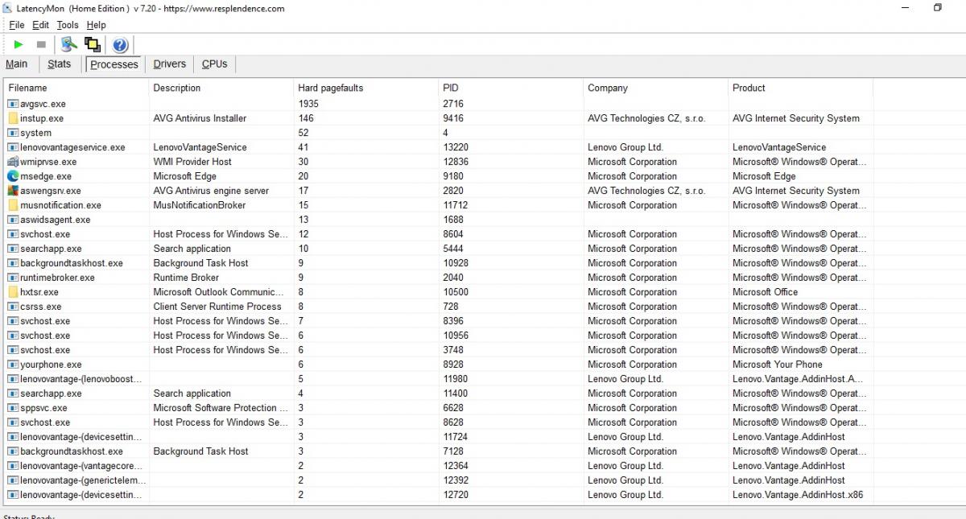Open the Tools menu
The image size is (966, 519).
(68, 25)
